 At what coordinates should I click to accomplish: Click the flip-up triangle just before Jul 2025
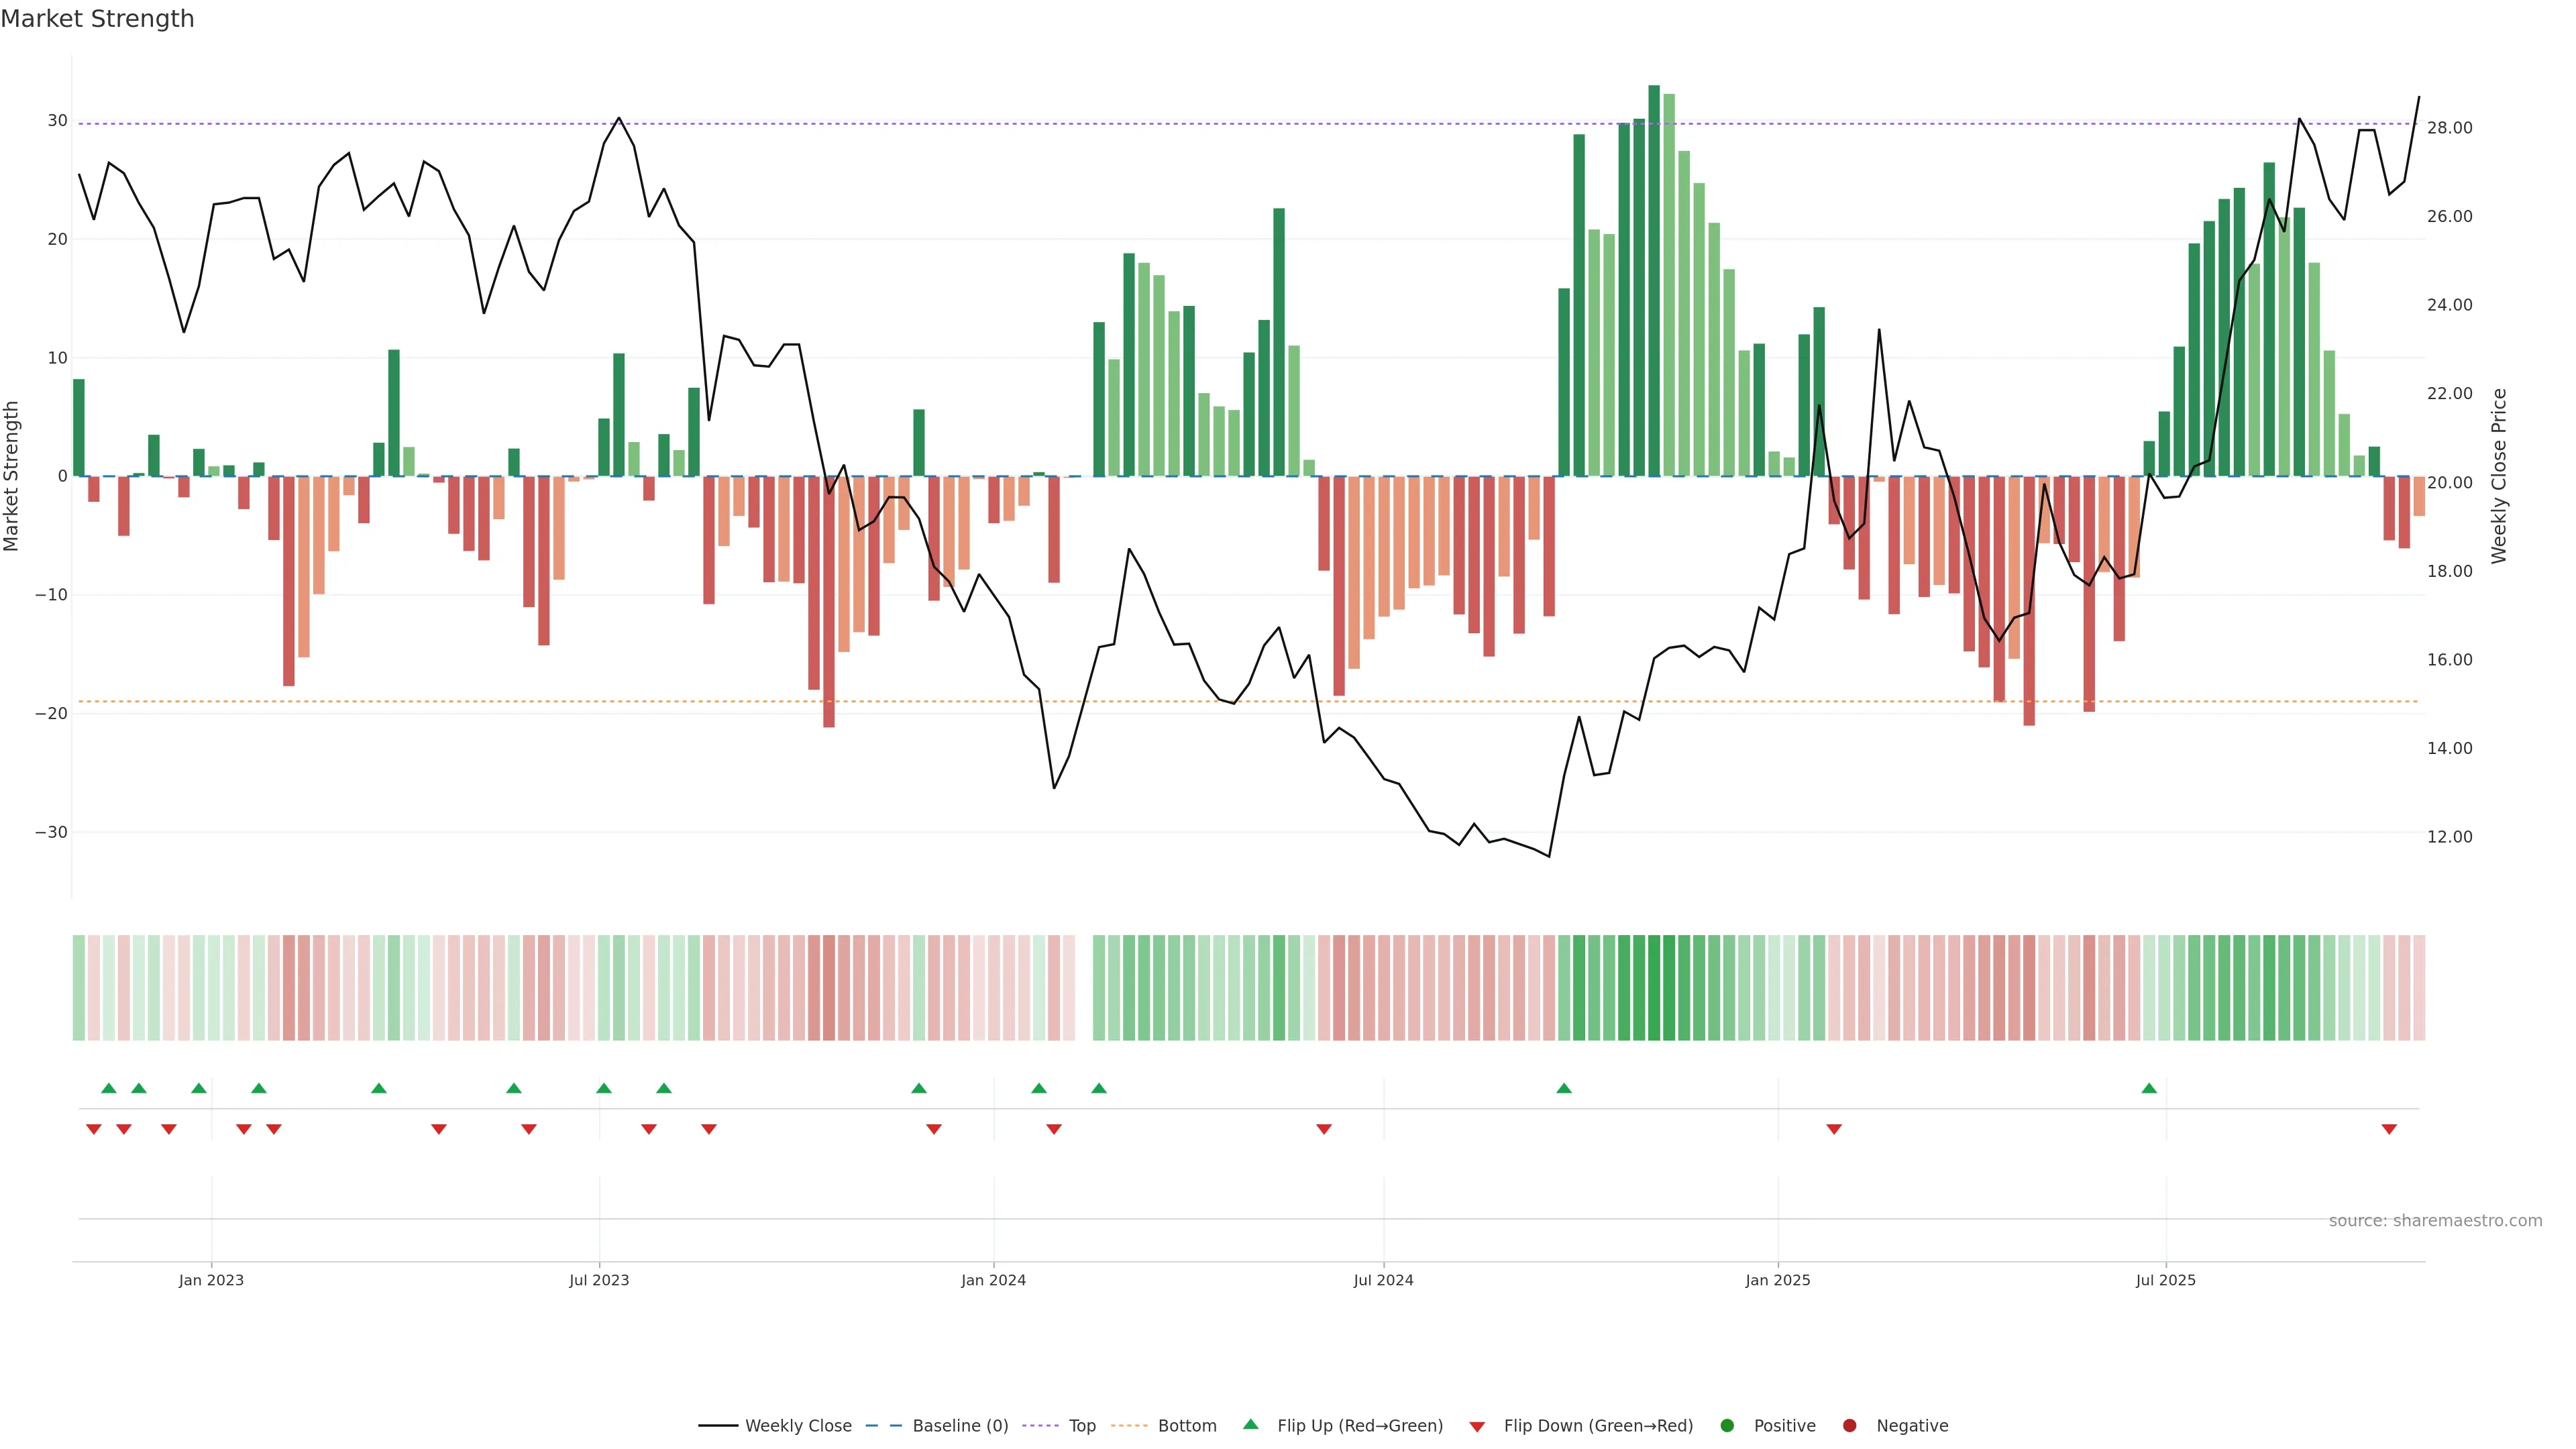pos(2149,1088)
